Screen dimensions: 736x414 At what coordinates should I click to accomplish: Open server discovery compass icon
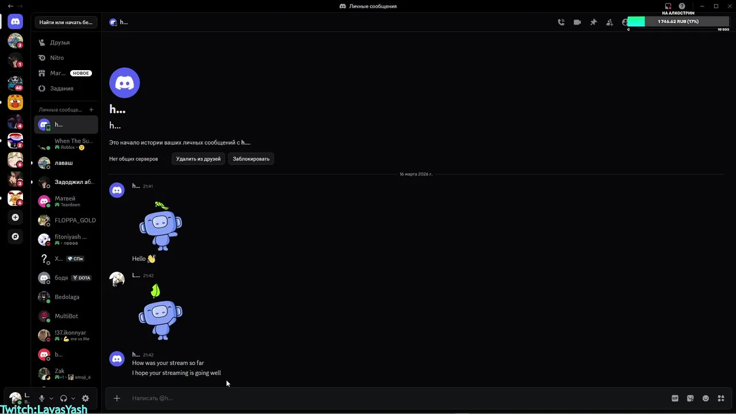[16, 236]
